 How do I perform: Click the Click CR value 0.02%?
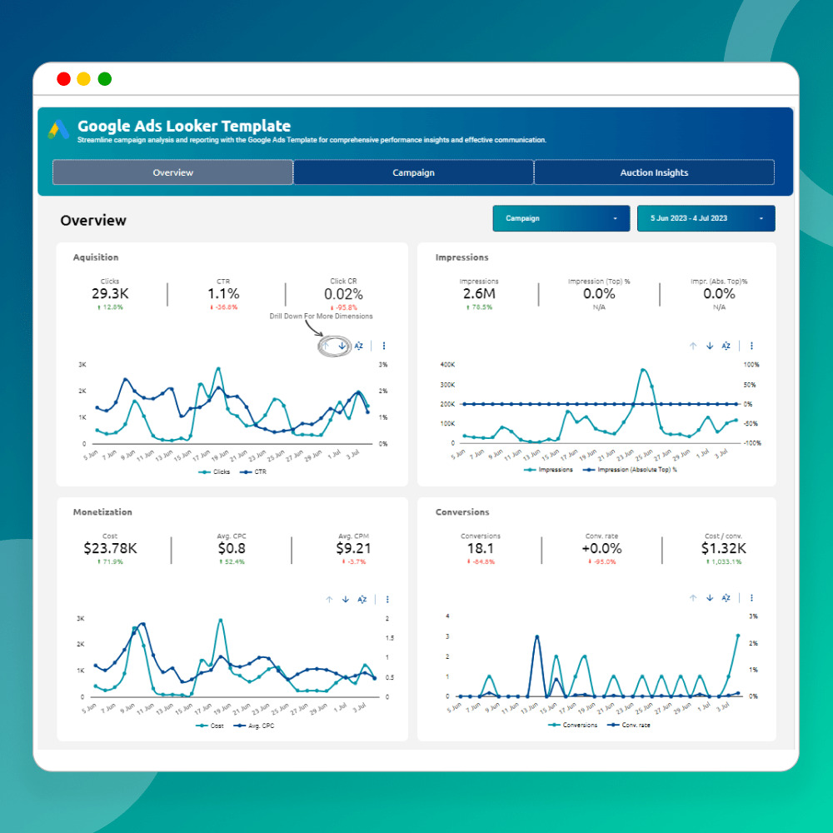point(344,294)
